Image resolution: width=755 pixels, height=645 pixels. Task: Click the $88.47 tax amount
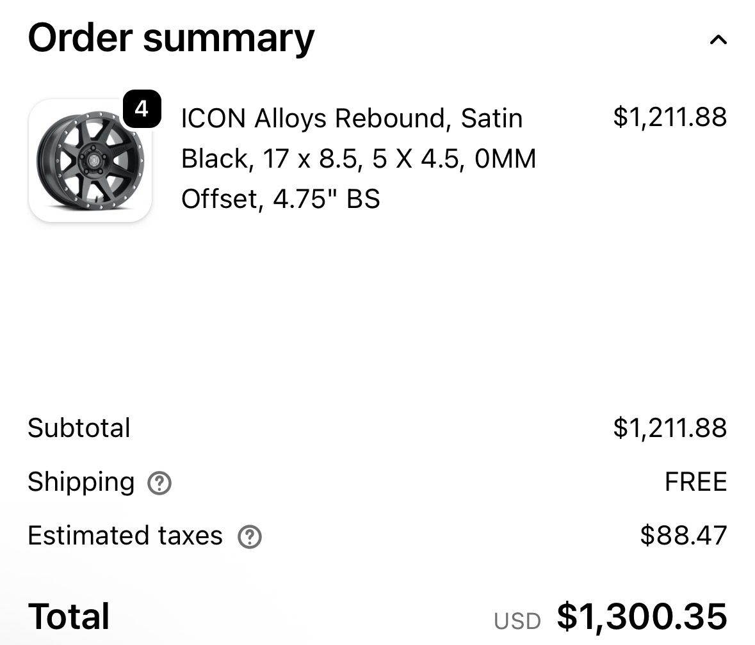683,536
